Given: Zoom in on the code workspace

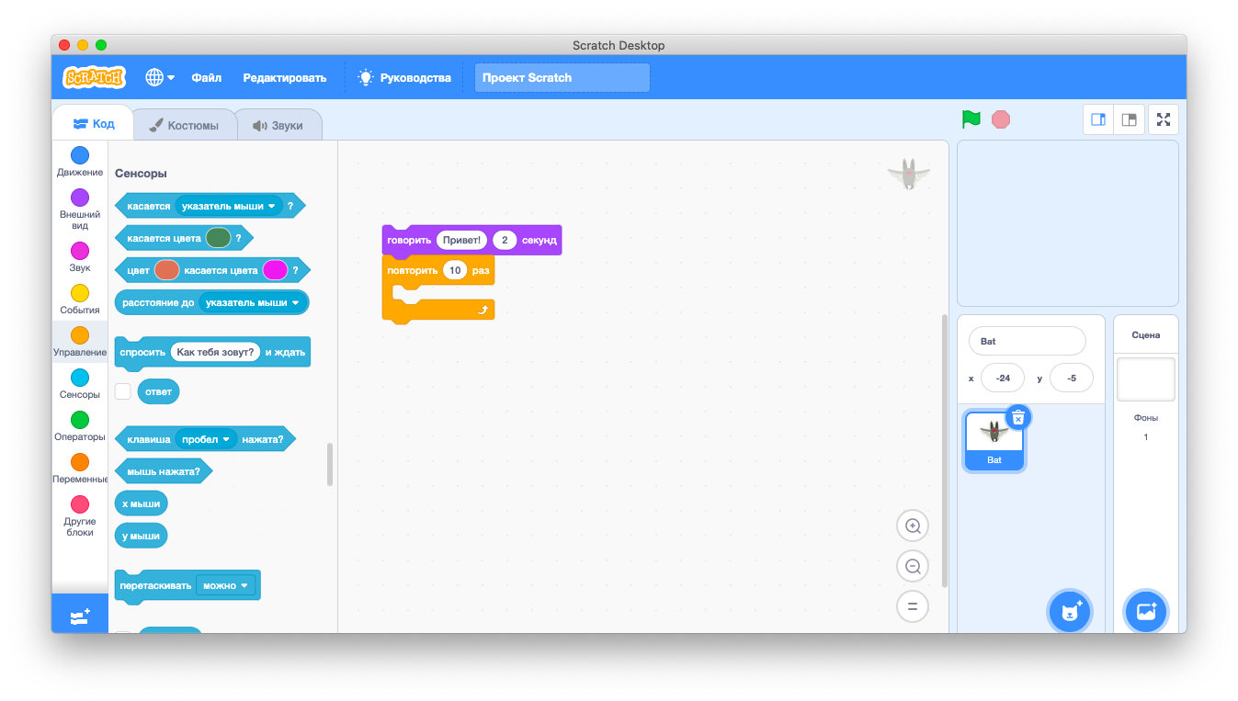Looking at the screenshot, I should coord(913,526).
